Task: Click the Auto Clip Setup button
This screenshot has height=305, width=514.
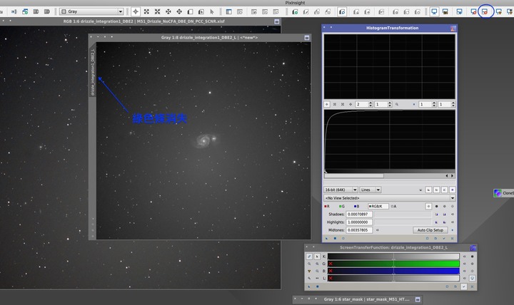Action: [430, 230]
